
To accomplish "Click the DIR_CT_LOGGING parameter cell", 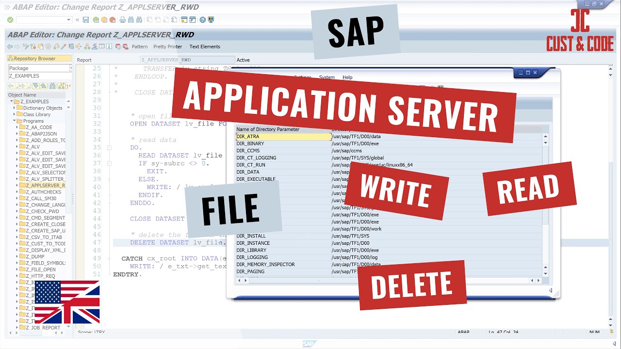I will (283, 158).
